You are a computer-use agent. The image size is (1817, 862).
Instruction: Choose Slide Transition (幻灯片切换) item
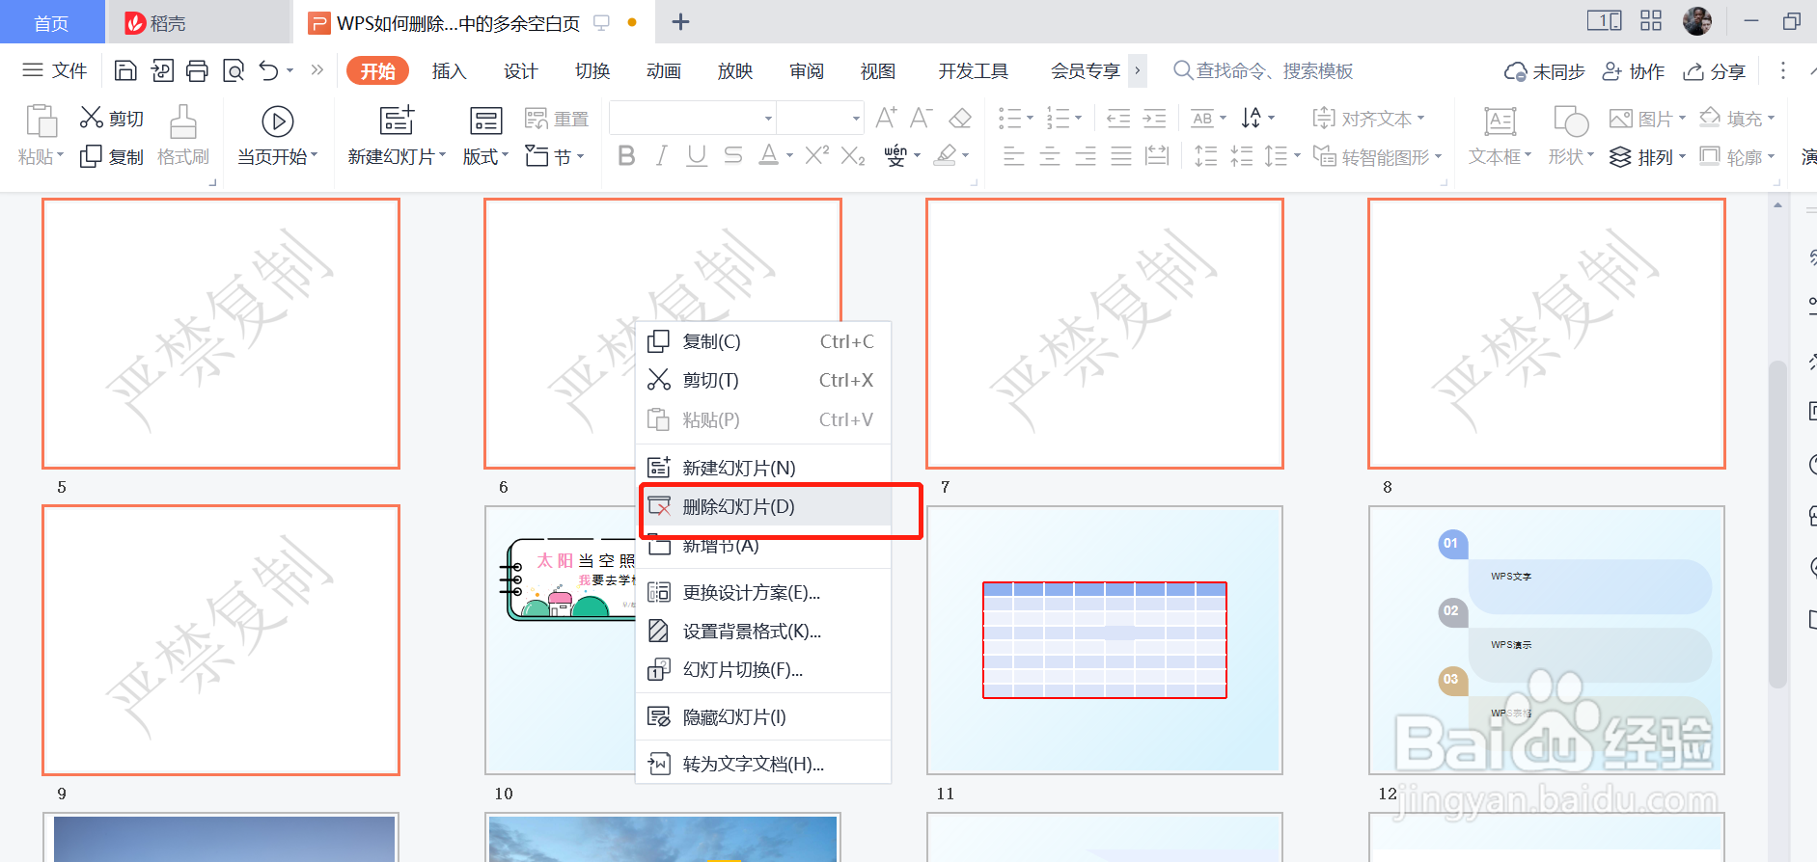click(763, 669)
